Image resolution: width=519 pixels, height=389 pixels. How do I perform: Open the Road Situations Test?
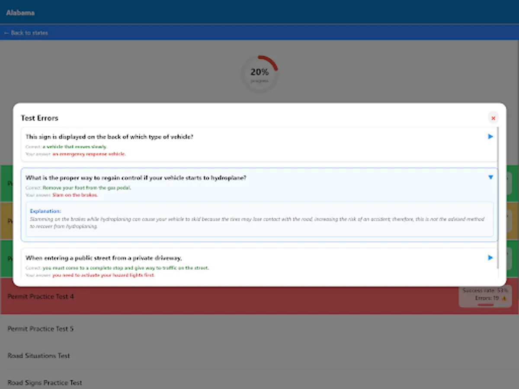click(x=38, y=355)
